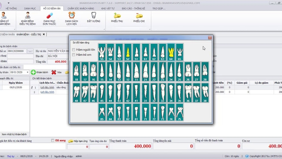This screenshot has width=282, height=159.
Task: Open Danh mục đơn thuốc pill icon
Action: 49,18
